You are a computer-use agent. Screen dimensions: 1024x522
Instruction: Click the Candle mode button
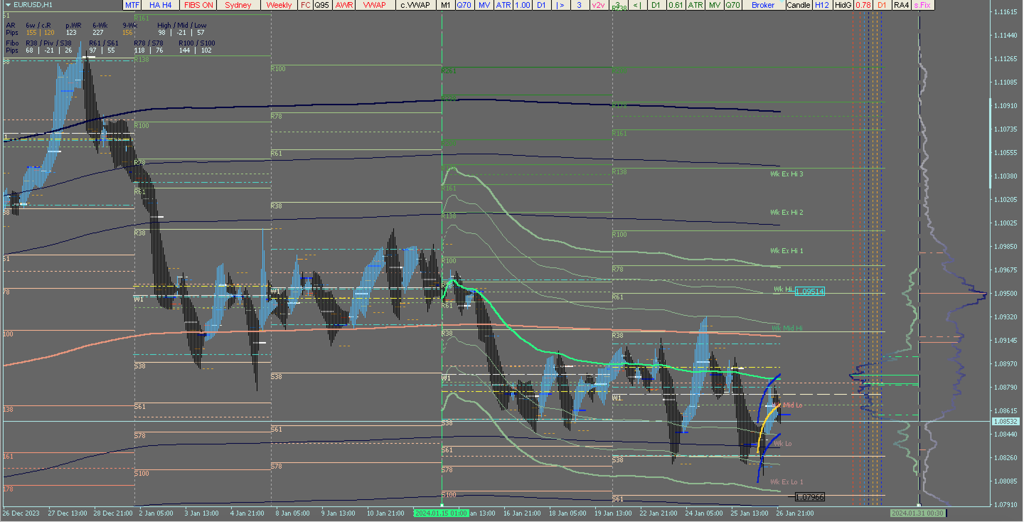(798, 5)
